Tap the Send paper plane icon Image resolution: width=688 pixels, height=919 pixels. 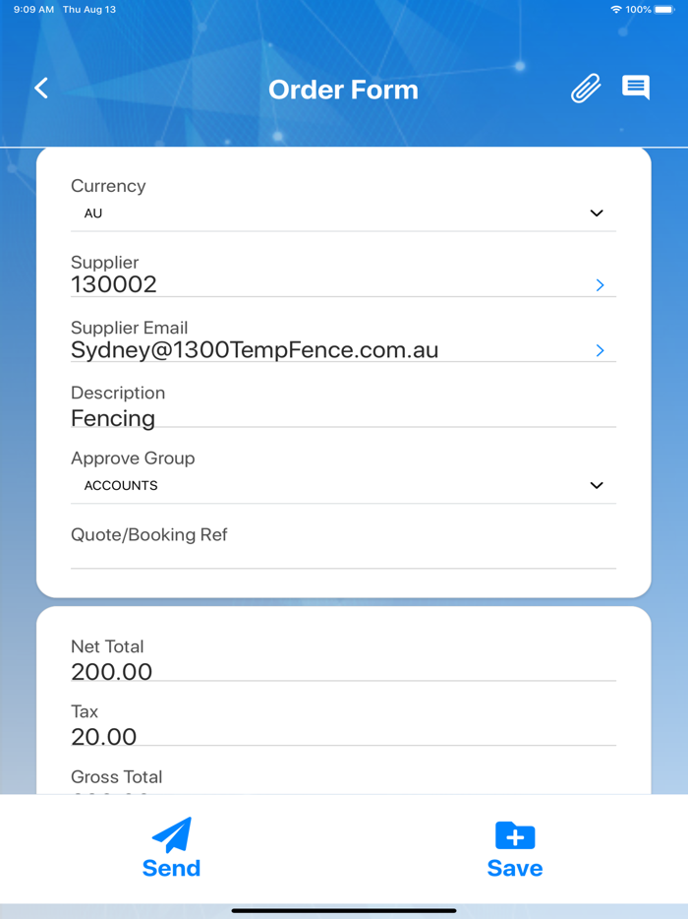tap(171, 835)
